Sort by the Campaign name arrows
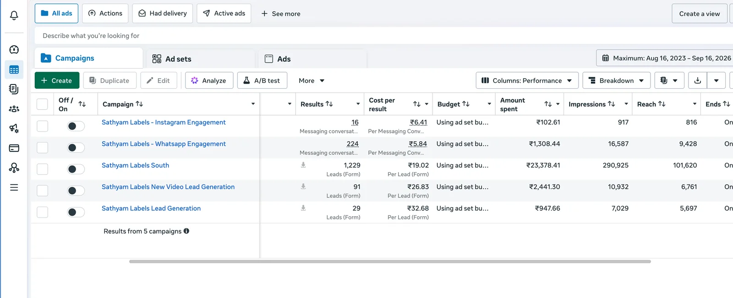Image resolution: width=733 pixels, height=298 pixels. click(139, 104)
